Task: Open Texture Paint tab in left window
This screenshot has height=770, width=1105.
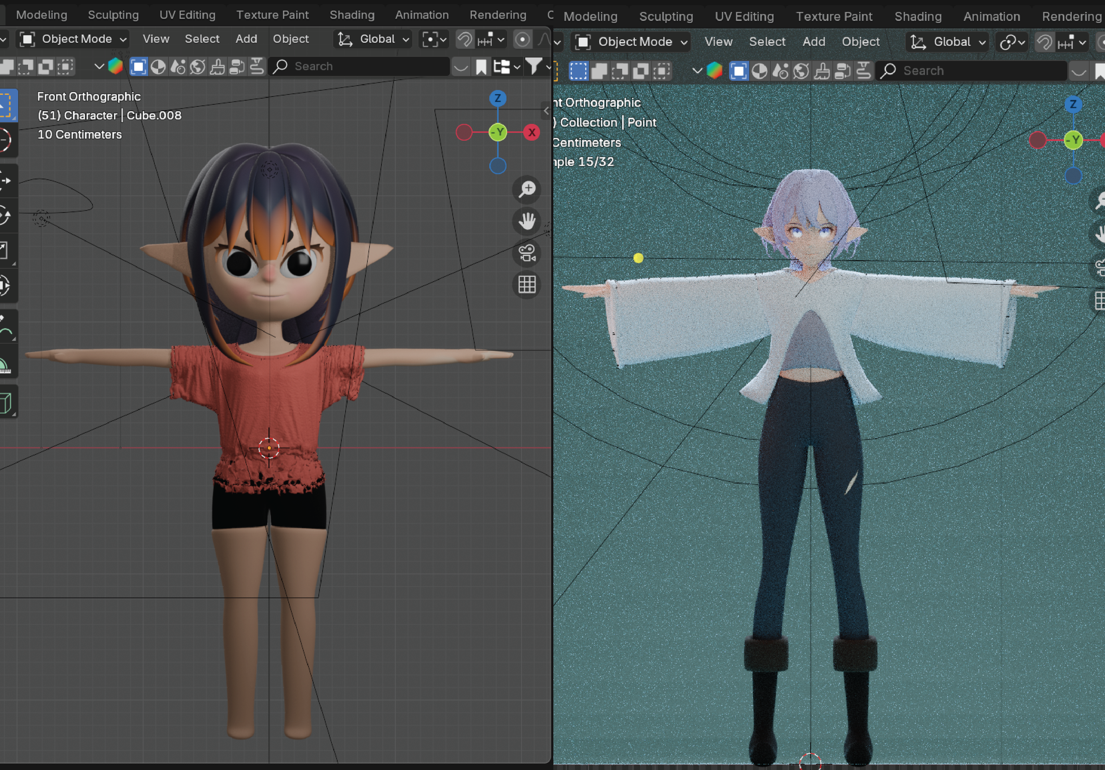Action: pyautogui.click(x=273, y=15)
